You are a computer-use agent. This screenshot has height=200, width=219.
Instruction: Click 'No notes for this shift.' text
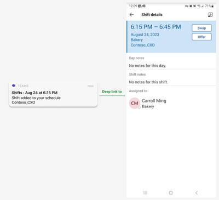(148, 82)
